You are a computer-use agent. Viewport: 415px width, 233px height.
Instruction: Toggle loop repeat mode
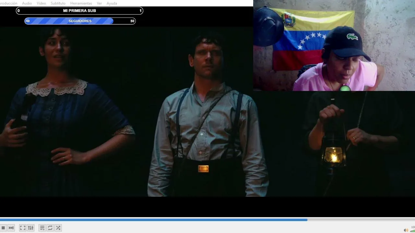pos(50,228)
